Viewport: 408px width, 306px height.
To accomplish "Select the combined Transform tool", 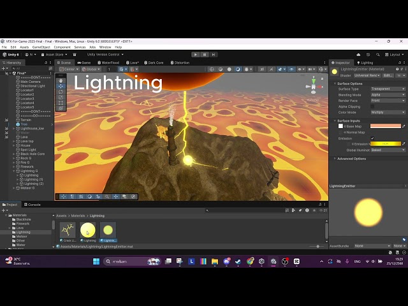I will pos(61,108).
